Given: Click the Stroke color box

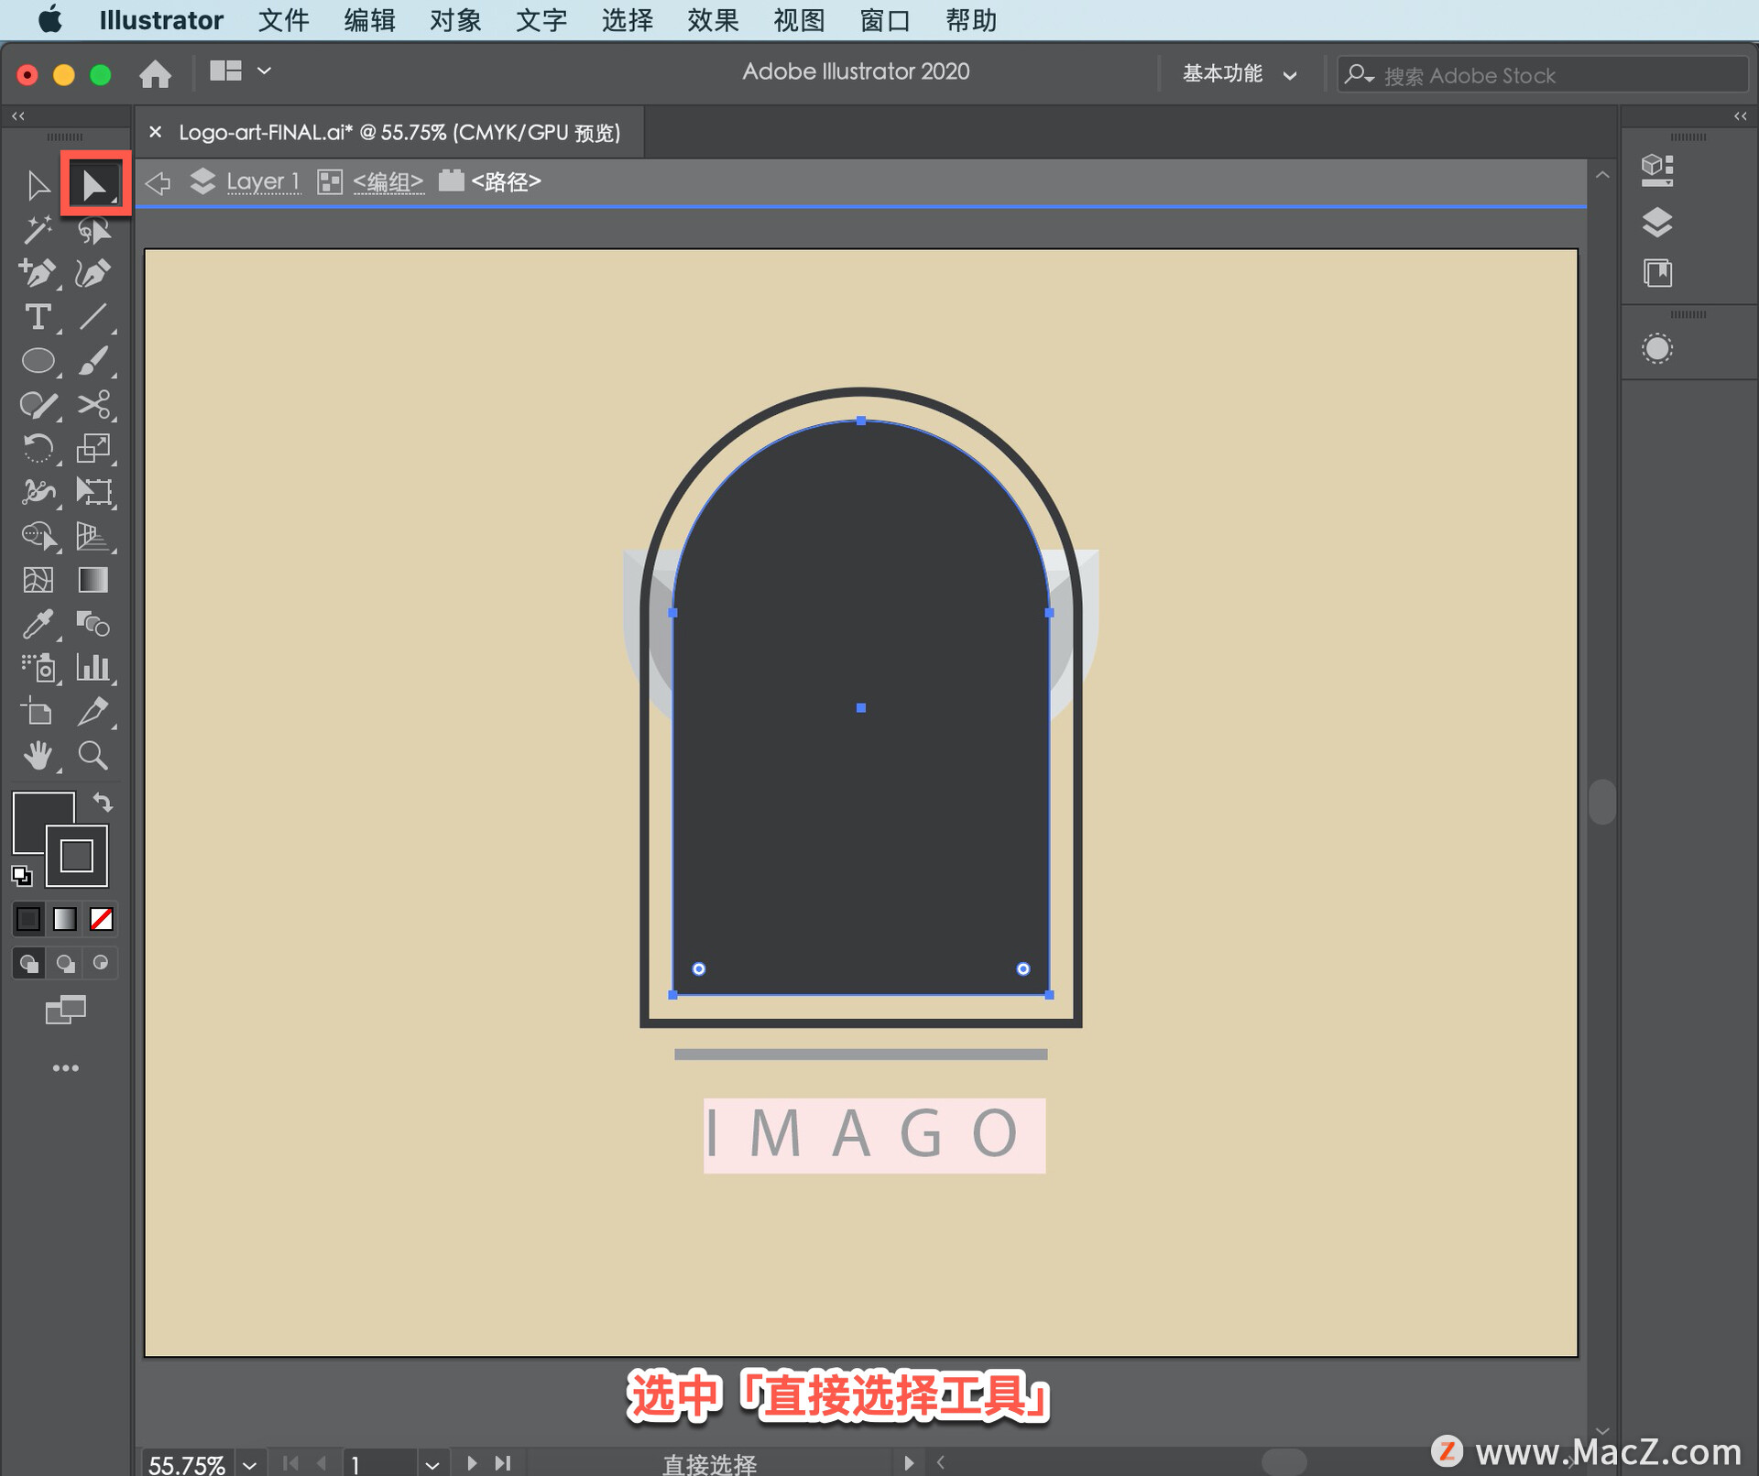Looking at the screenshot, I should 77,856.
